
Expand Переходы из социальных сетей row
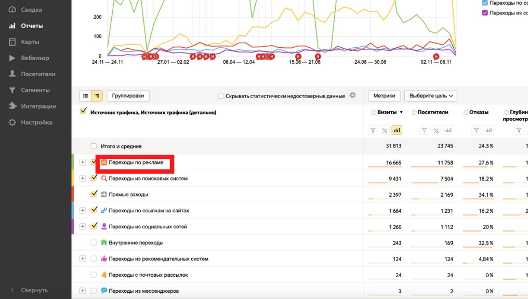[82, 226]
